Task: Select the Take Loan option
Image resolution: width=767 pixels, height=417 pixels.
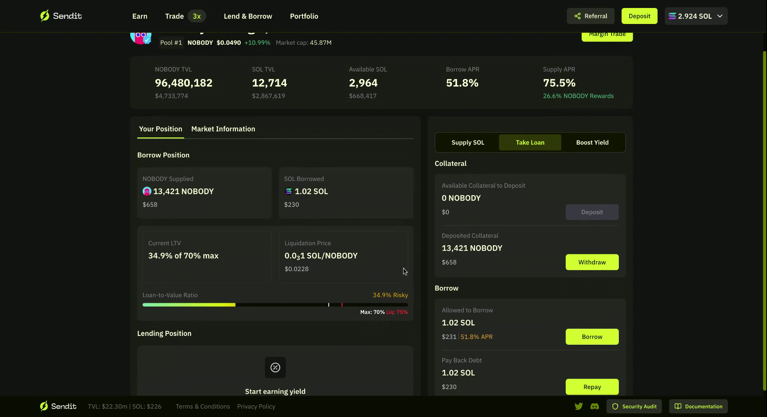Action: [530, 143]
